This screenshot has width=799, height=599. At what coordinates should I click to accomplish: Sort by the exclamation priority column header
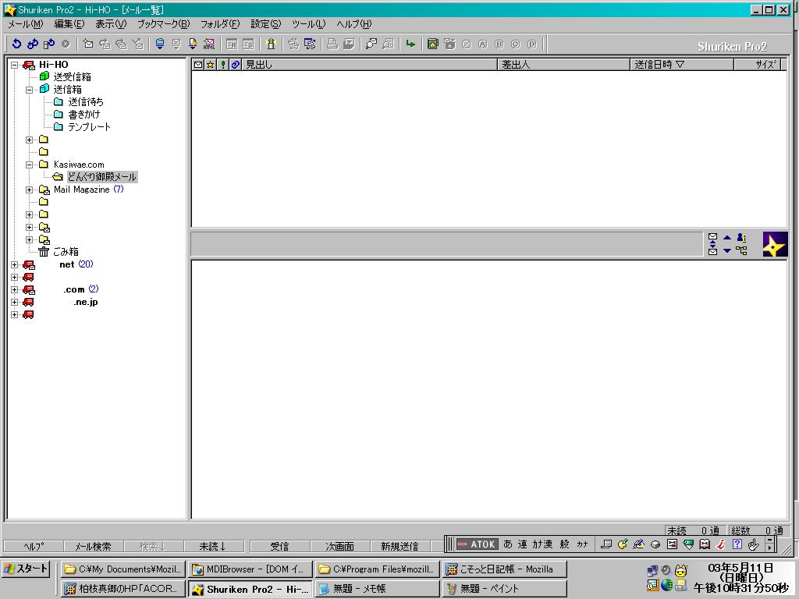pos(222,65)
